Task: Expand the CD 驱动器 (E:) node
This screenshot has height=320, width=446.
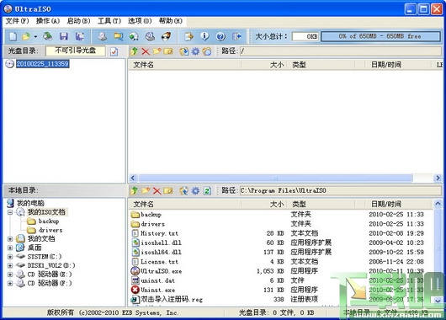Action: click(10, 275)
